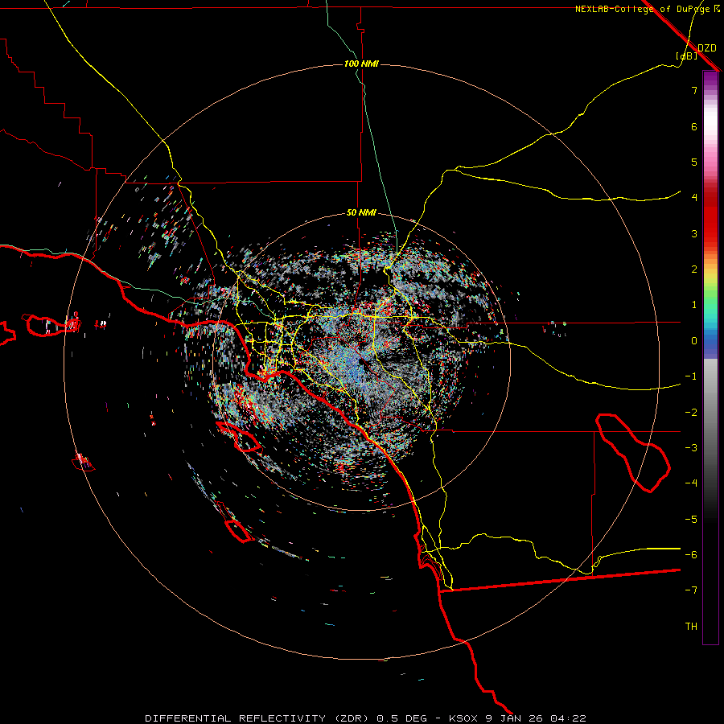
Task: Click the 0 value on color scale
Action: [694, 341]
